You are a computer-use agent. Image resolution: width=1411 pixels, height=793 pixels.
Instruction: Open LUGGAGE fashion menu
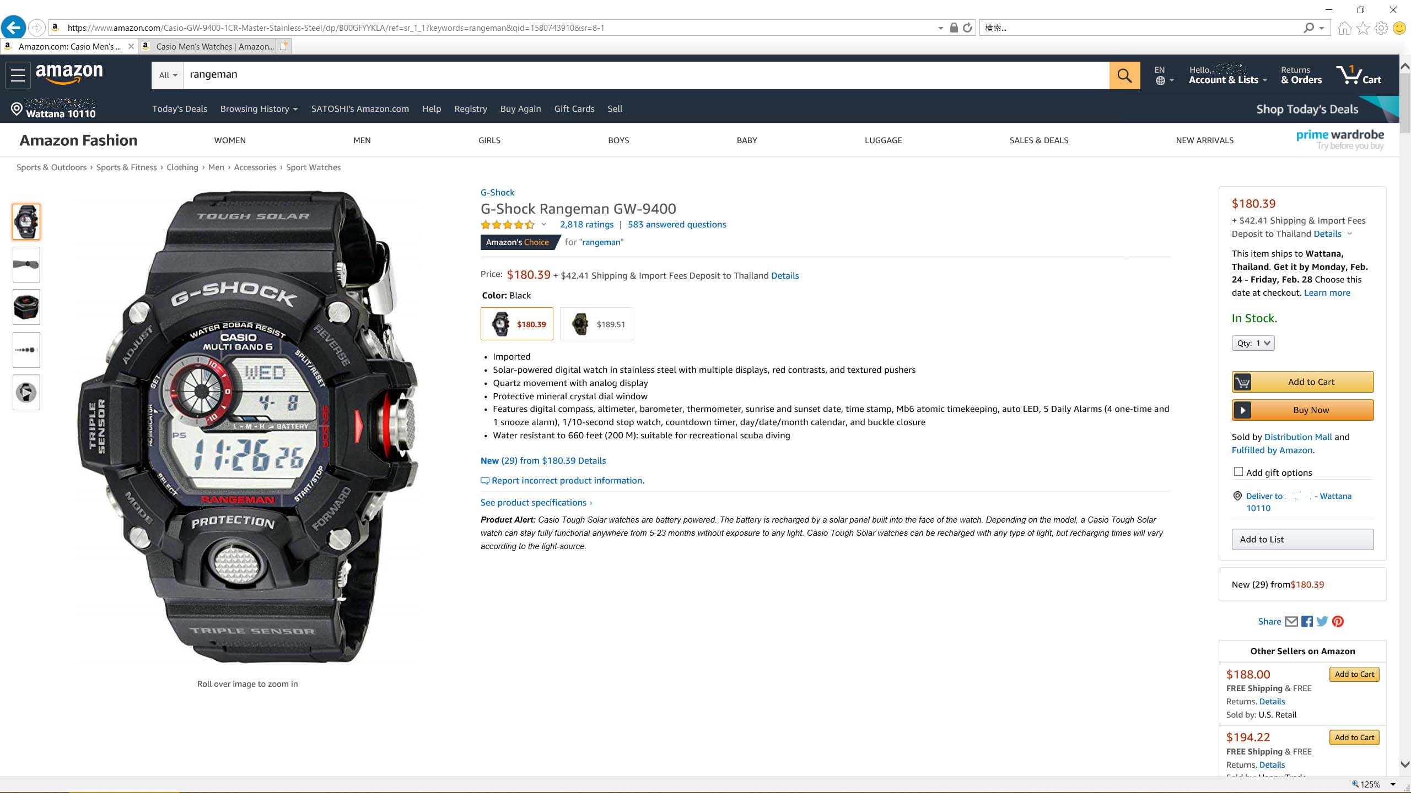pos(883,140)
